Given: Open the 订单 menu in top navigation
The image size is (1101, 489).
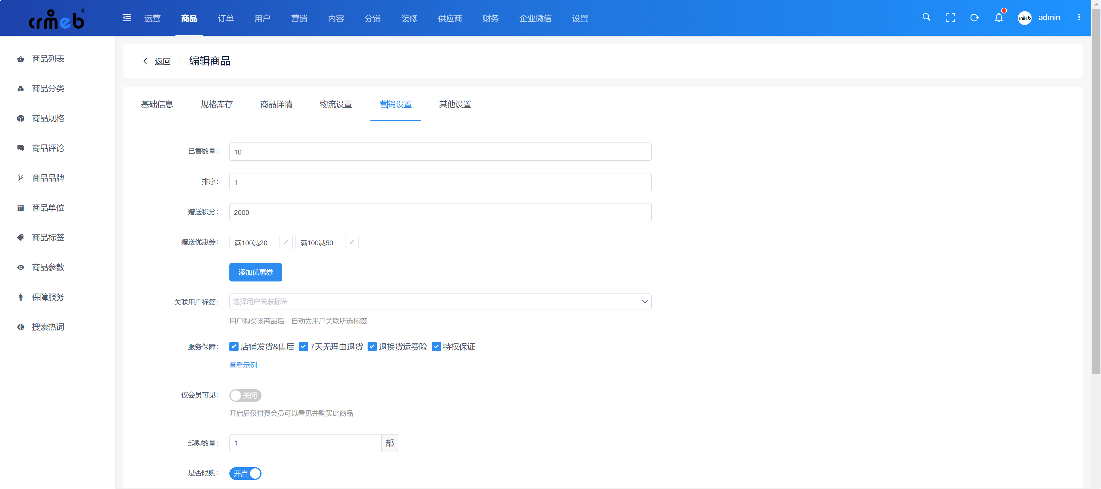Looking at the screenshot, I should pos(226,18).
